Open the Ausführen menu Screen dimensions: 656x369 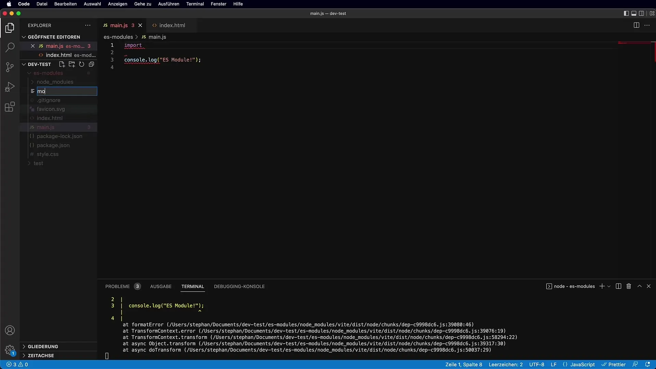[169, 4]
